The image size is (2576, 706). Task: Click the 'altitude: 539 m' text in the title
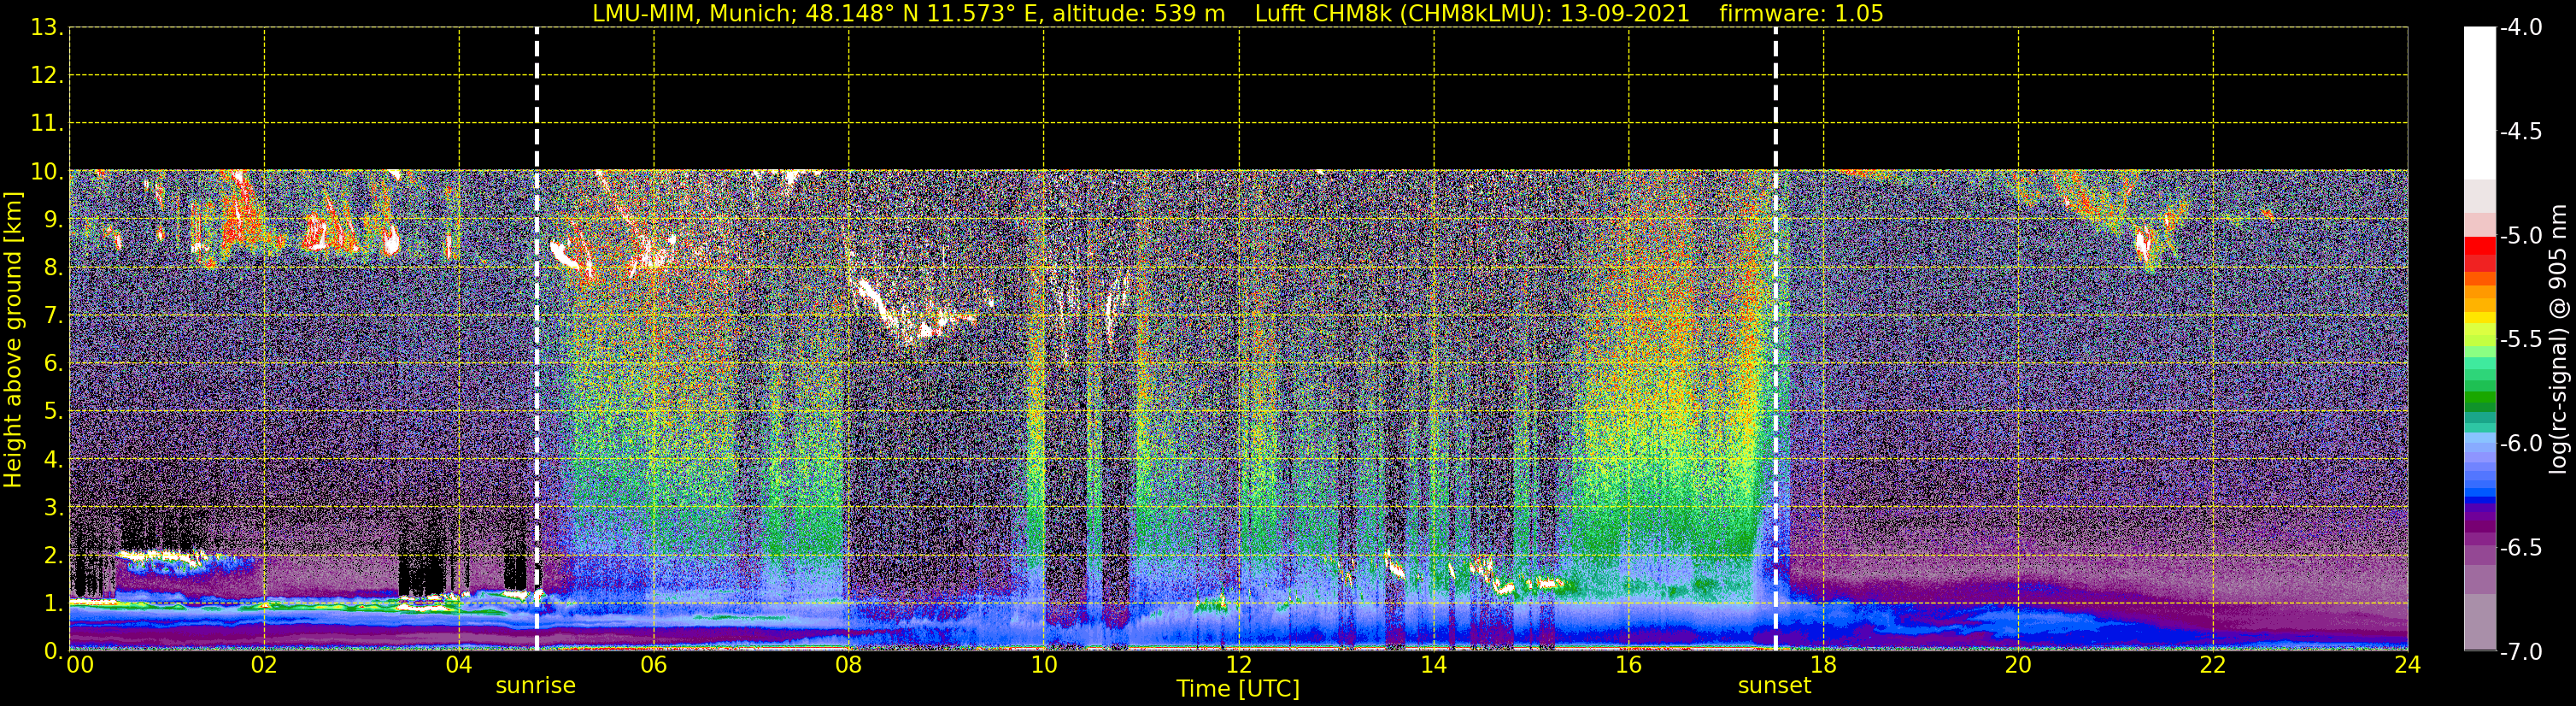tap(1138, 14)
